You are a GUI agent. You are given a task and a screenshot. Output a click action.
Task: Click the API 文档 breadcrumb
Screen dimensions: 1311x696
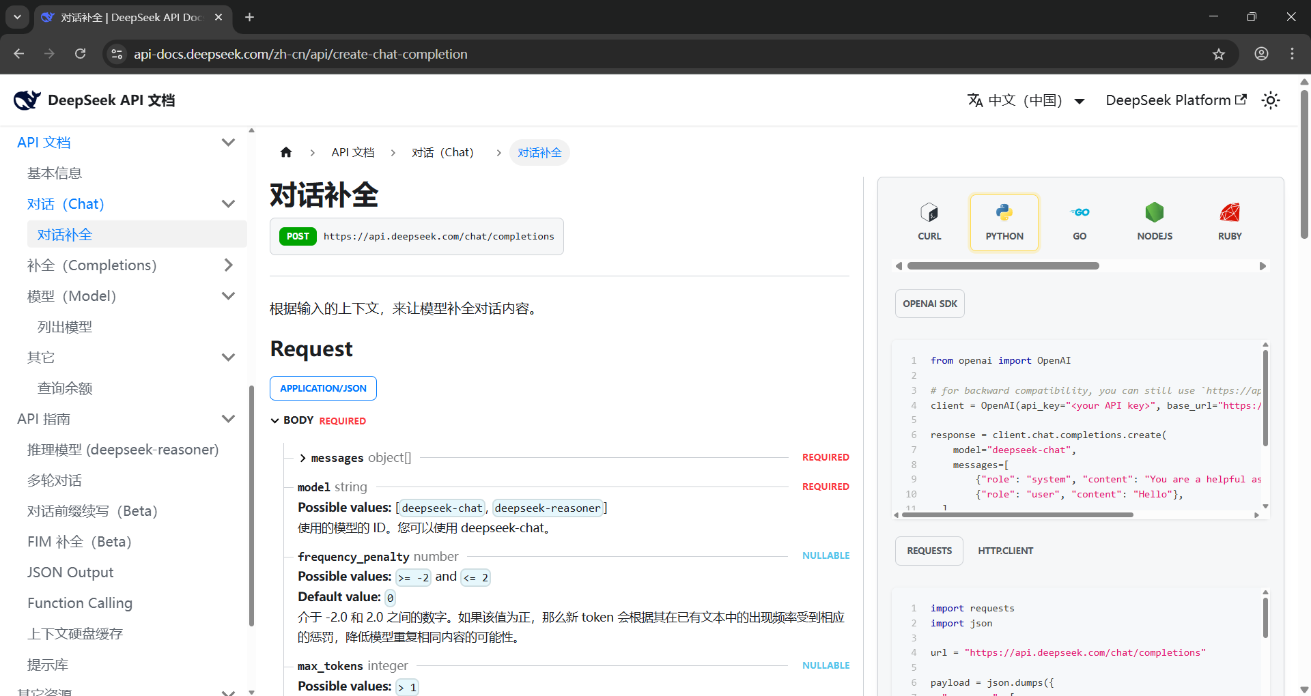click(353, 152)
